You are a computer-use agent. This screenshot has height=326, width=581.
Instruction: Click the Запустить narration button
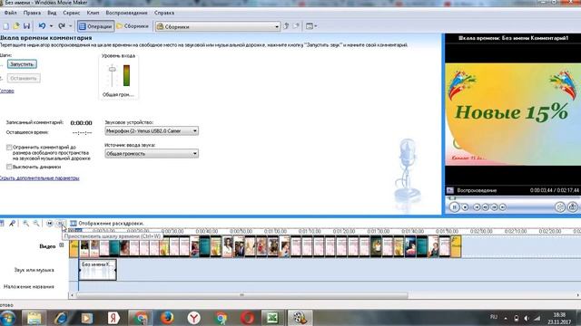[22, 64]
